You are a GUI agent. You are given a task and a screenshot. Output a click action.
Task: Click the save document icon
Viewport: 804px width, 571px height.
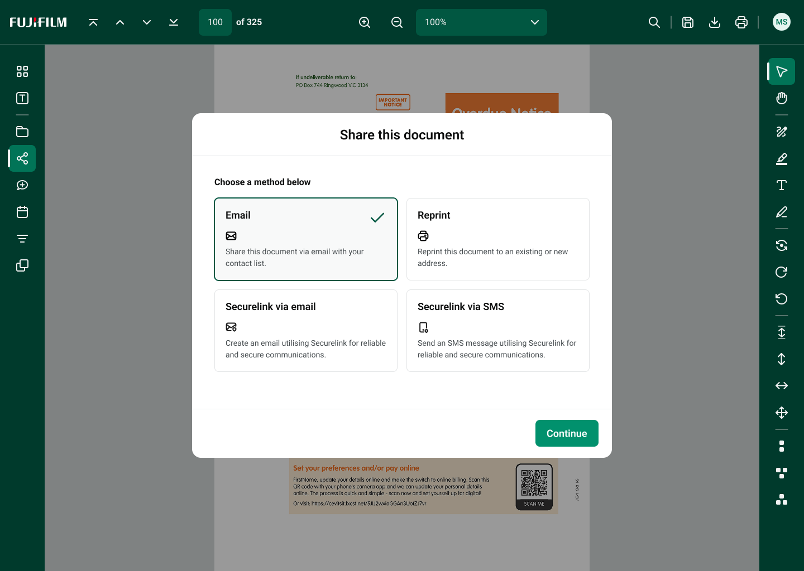(688, 22)
